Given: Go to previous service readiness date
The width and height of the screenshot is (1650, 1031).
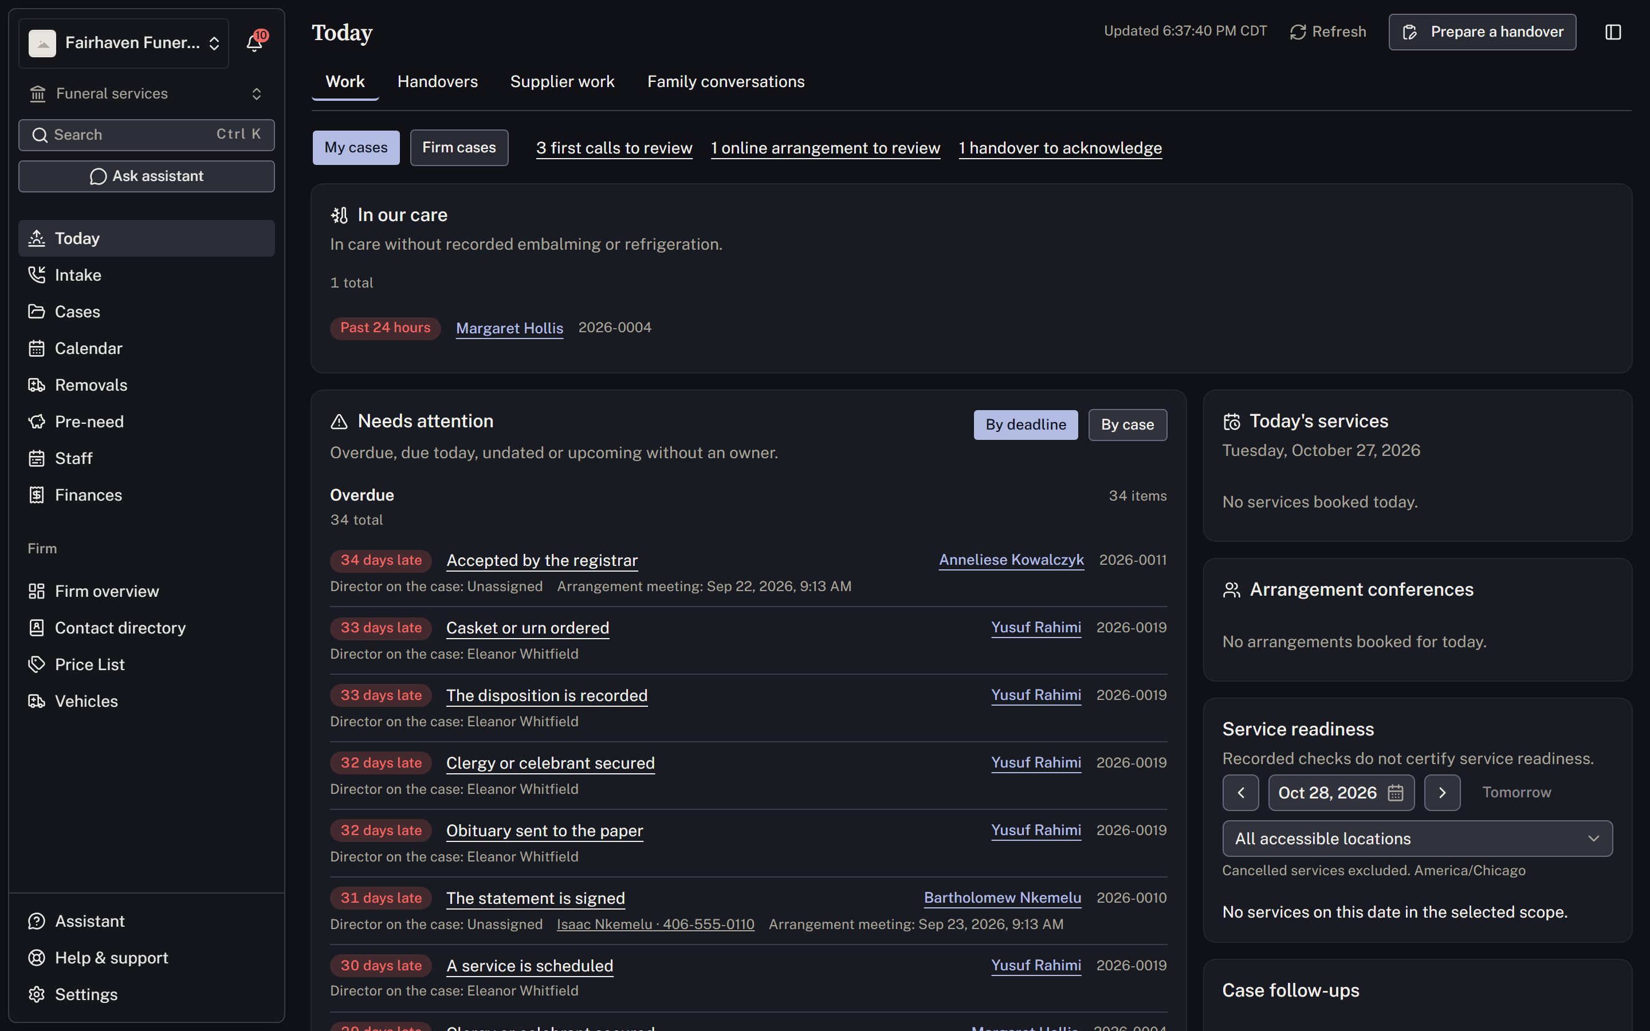Looking at the screenshot, I should click(x=1241, y=793).
